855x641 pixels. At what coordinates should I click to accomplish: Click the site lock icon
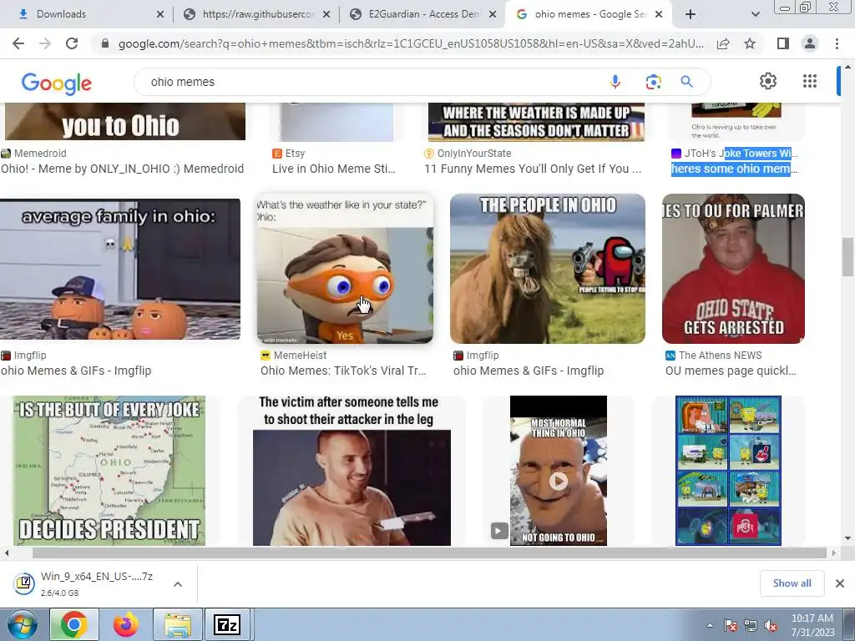(x=105, y=43)
